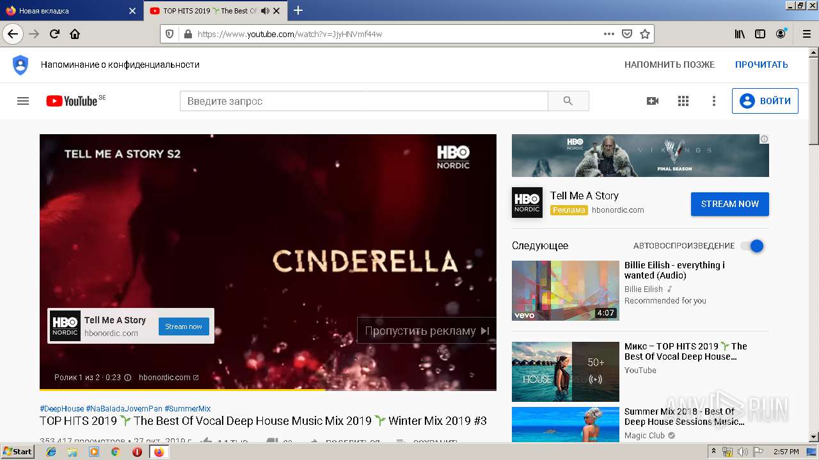
Task: Save the page to Pocket
Action: [x=627, y=34]
